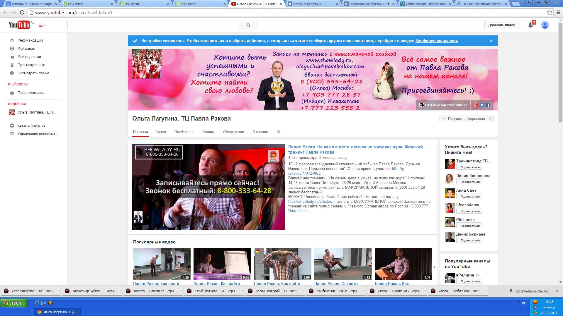The height and width of the screenshot is (316, 563).
Task: Subscribe to lifeacademy channel
Action: pyautogui.click(x=470, y=211)
